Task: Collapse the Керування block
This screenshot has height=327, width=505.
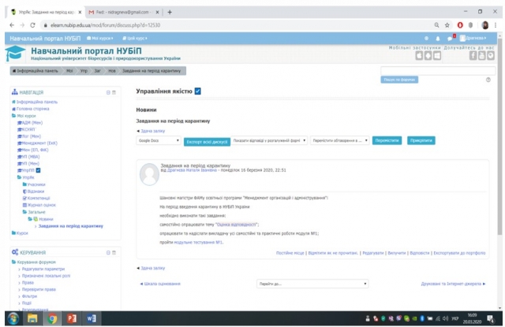Action: (x=108, y=253)
